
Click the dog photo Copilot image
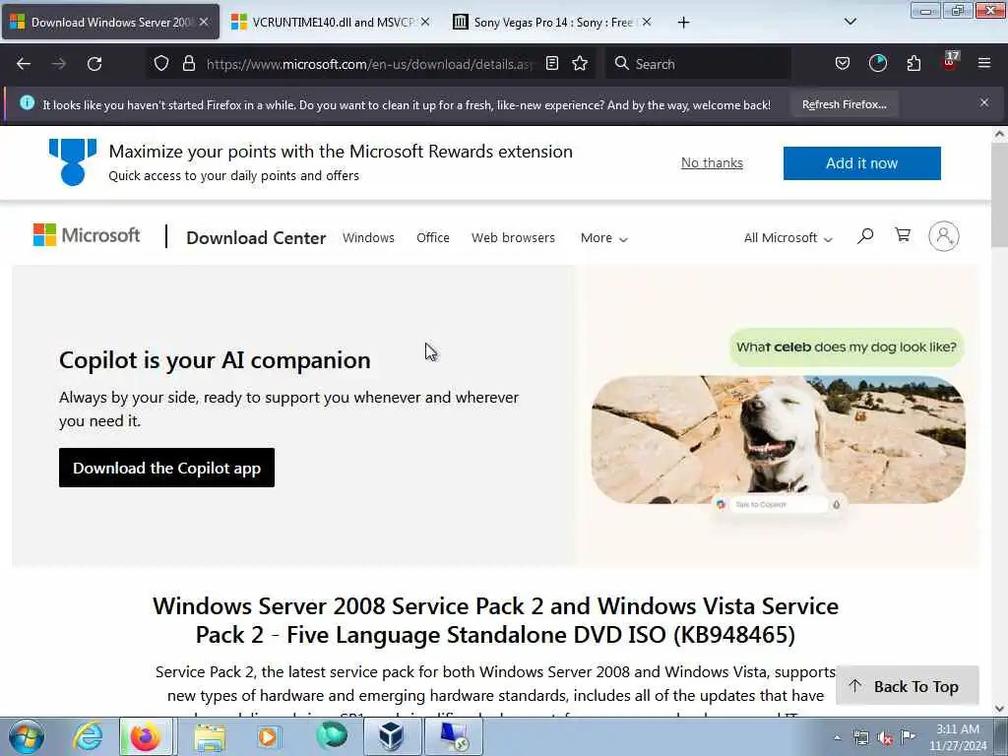click(778, 440)
